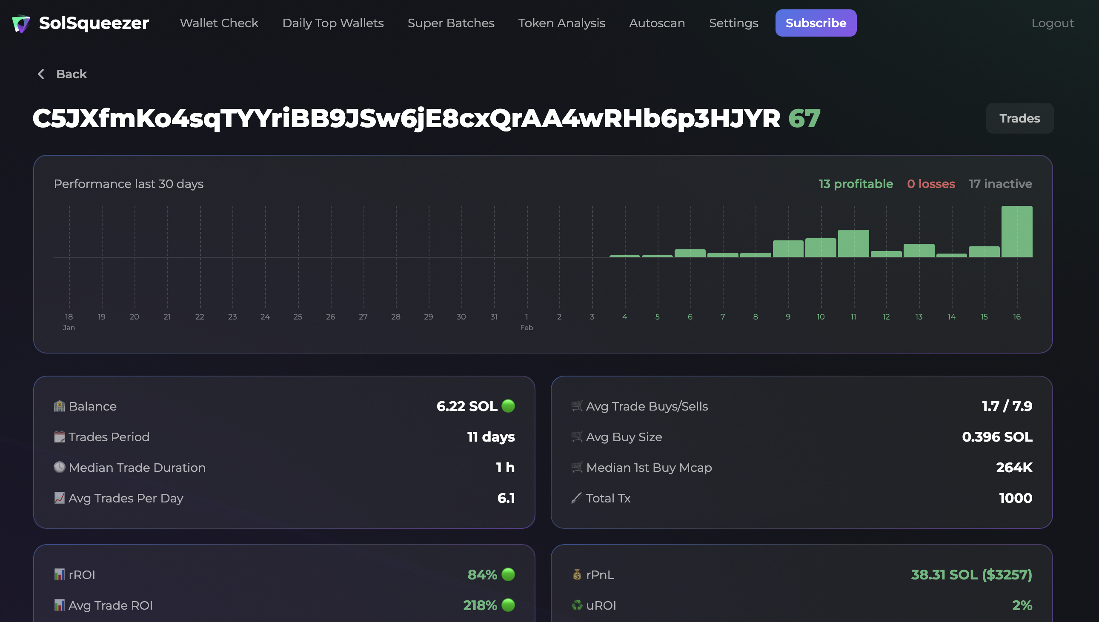The height and width of the screenshot is (622, 1099).
Task: Open the Token Analysis menu item
Action: pos(562,23)
